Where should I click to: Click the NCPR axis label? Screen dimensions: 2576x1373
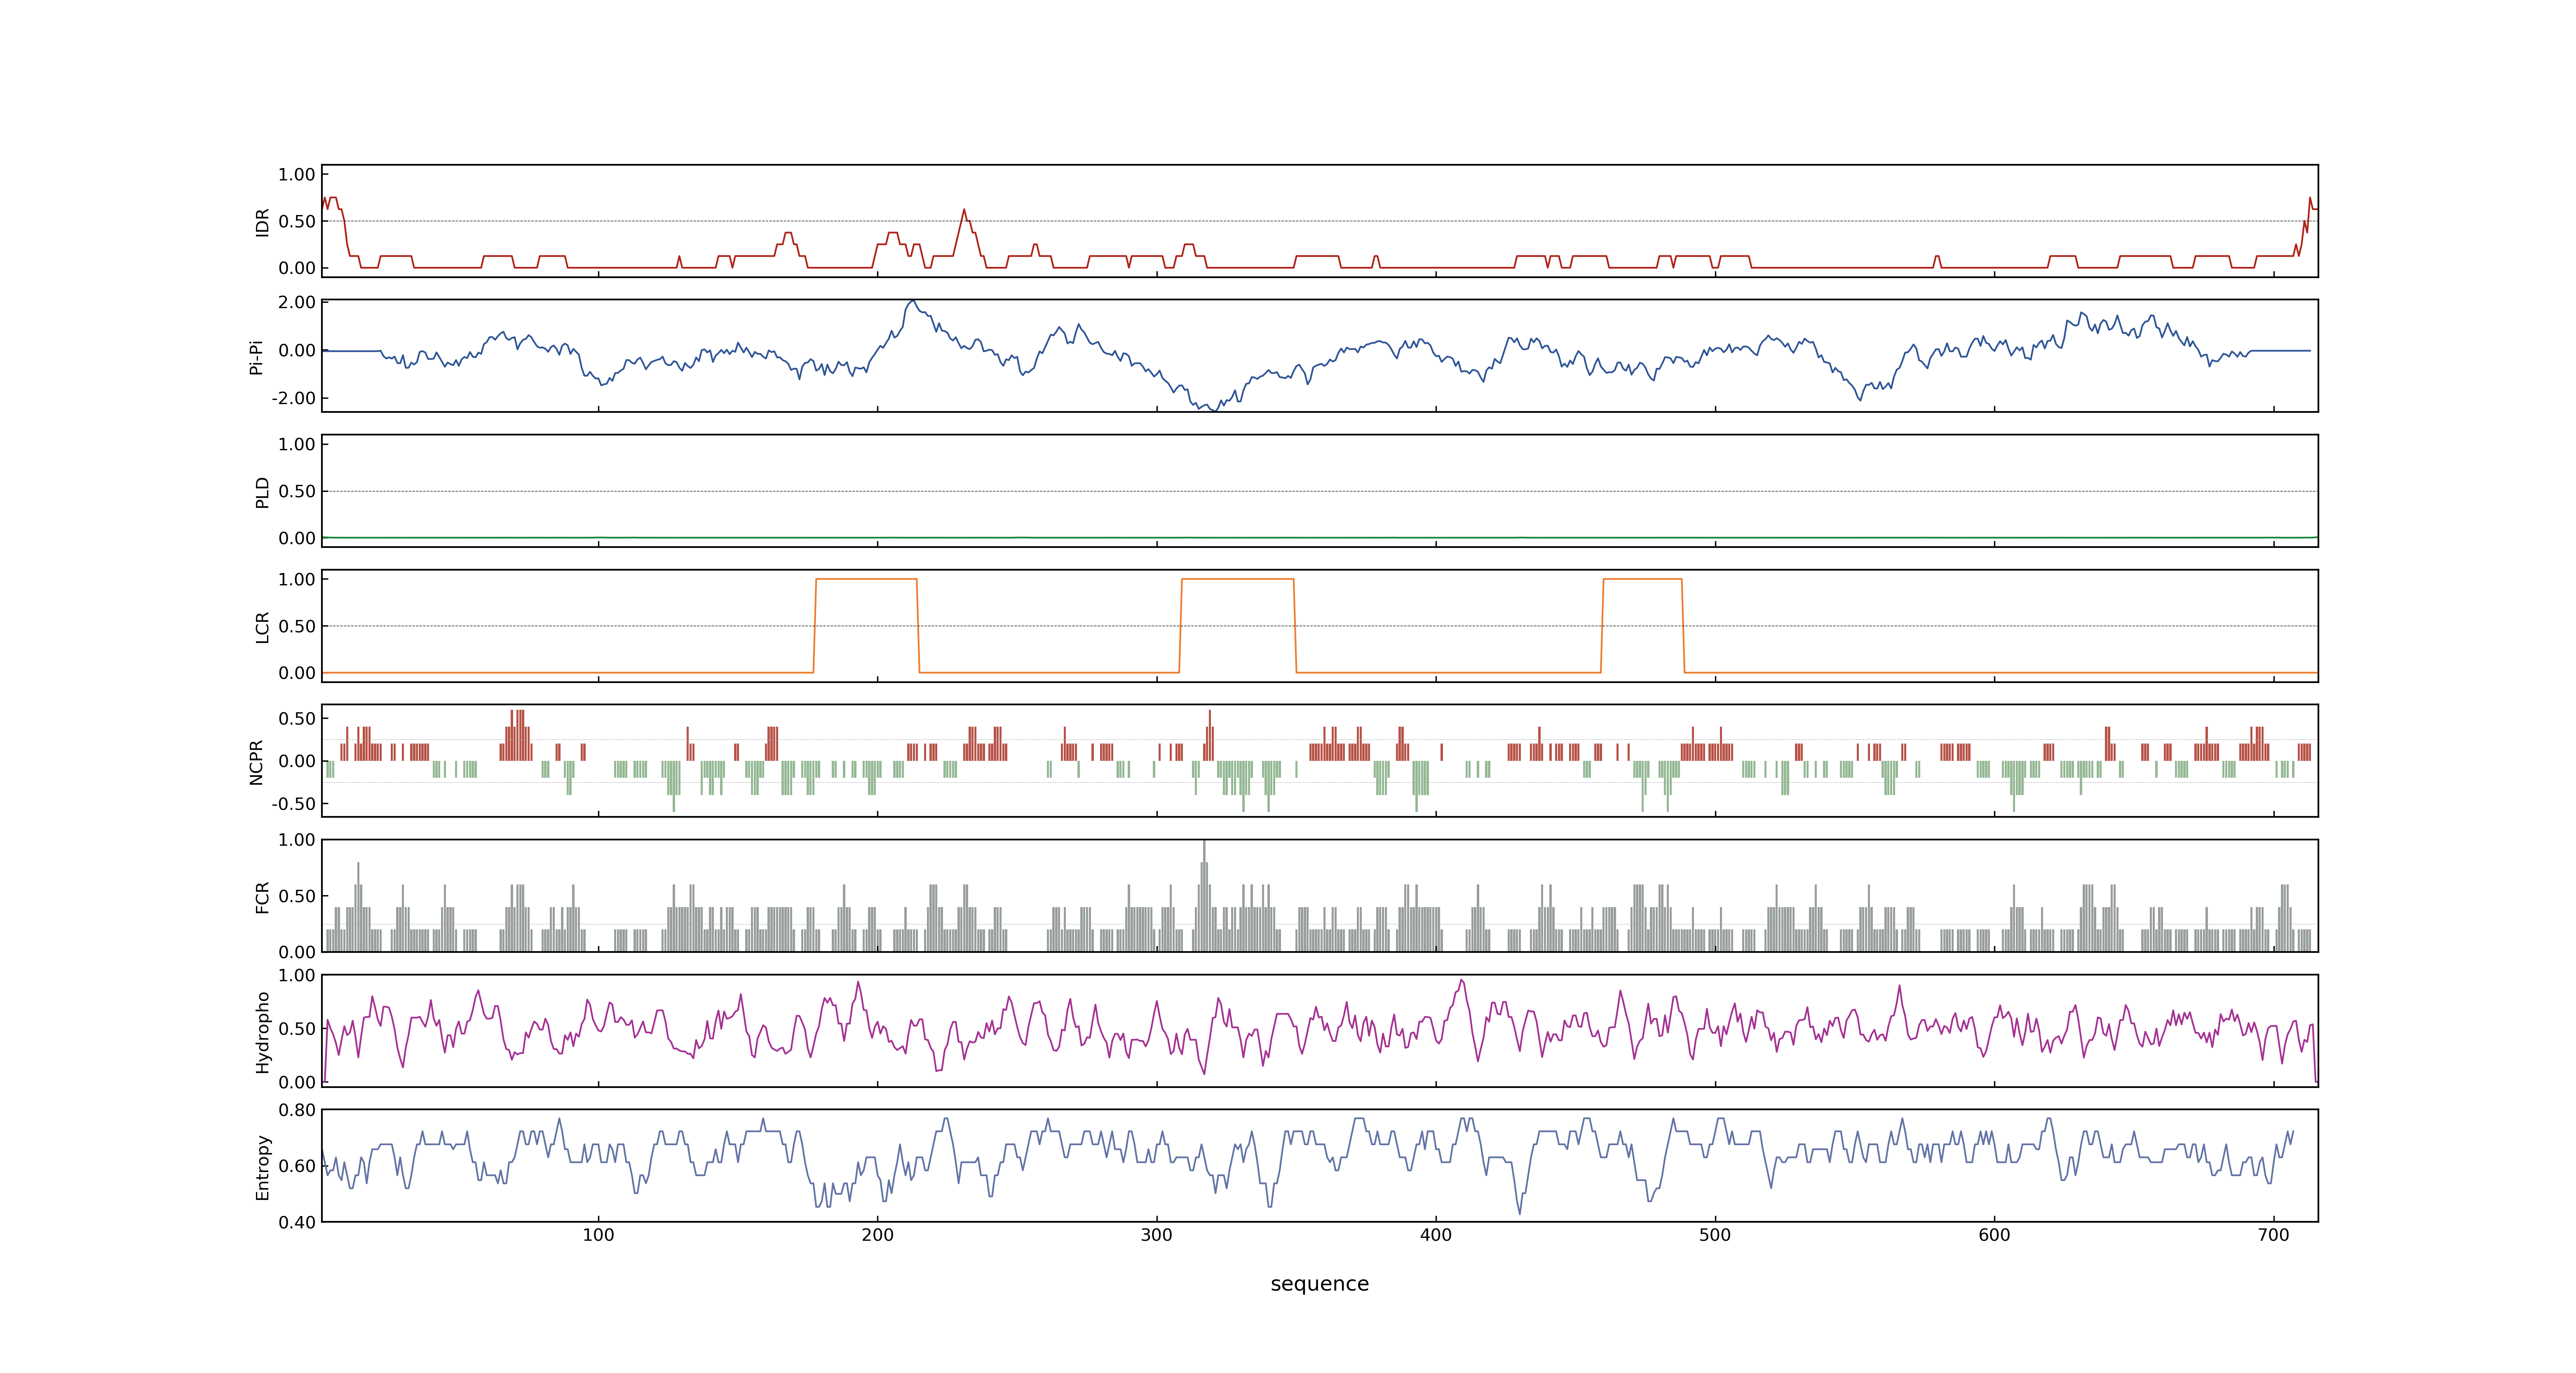tap(256, 763)
